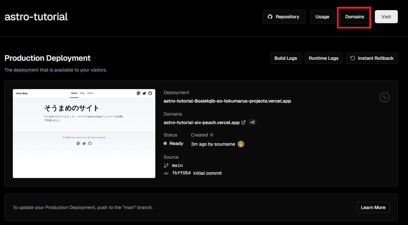
Task: Click the activity pulse icon
Action: pyautogui.click(x=385, y=98)
